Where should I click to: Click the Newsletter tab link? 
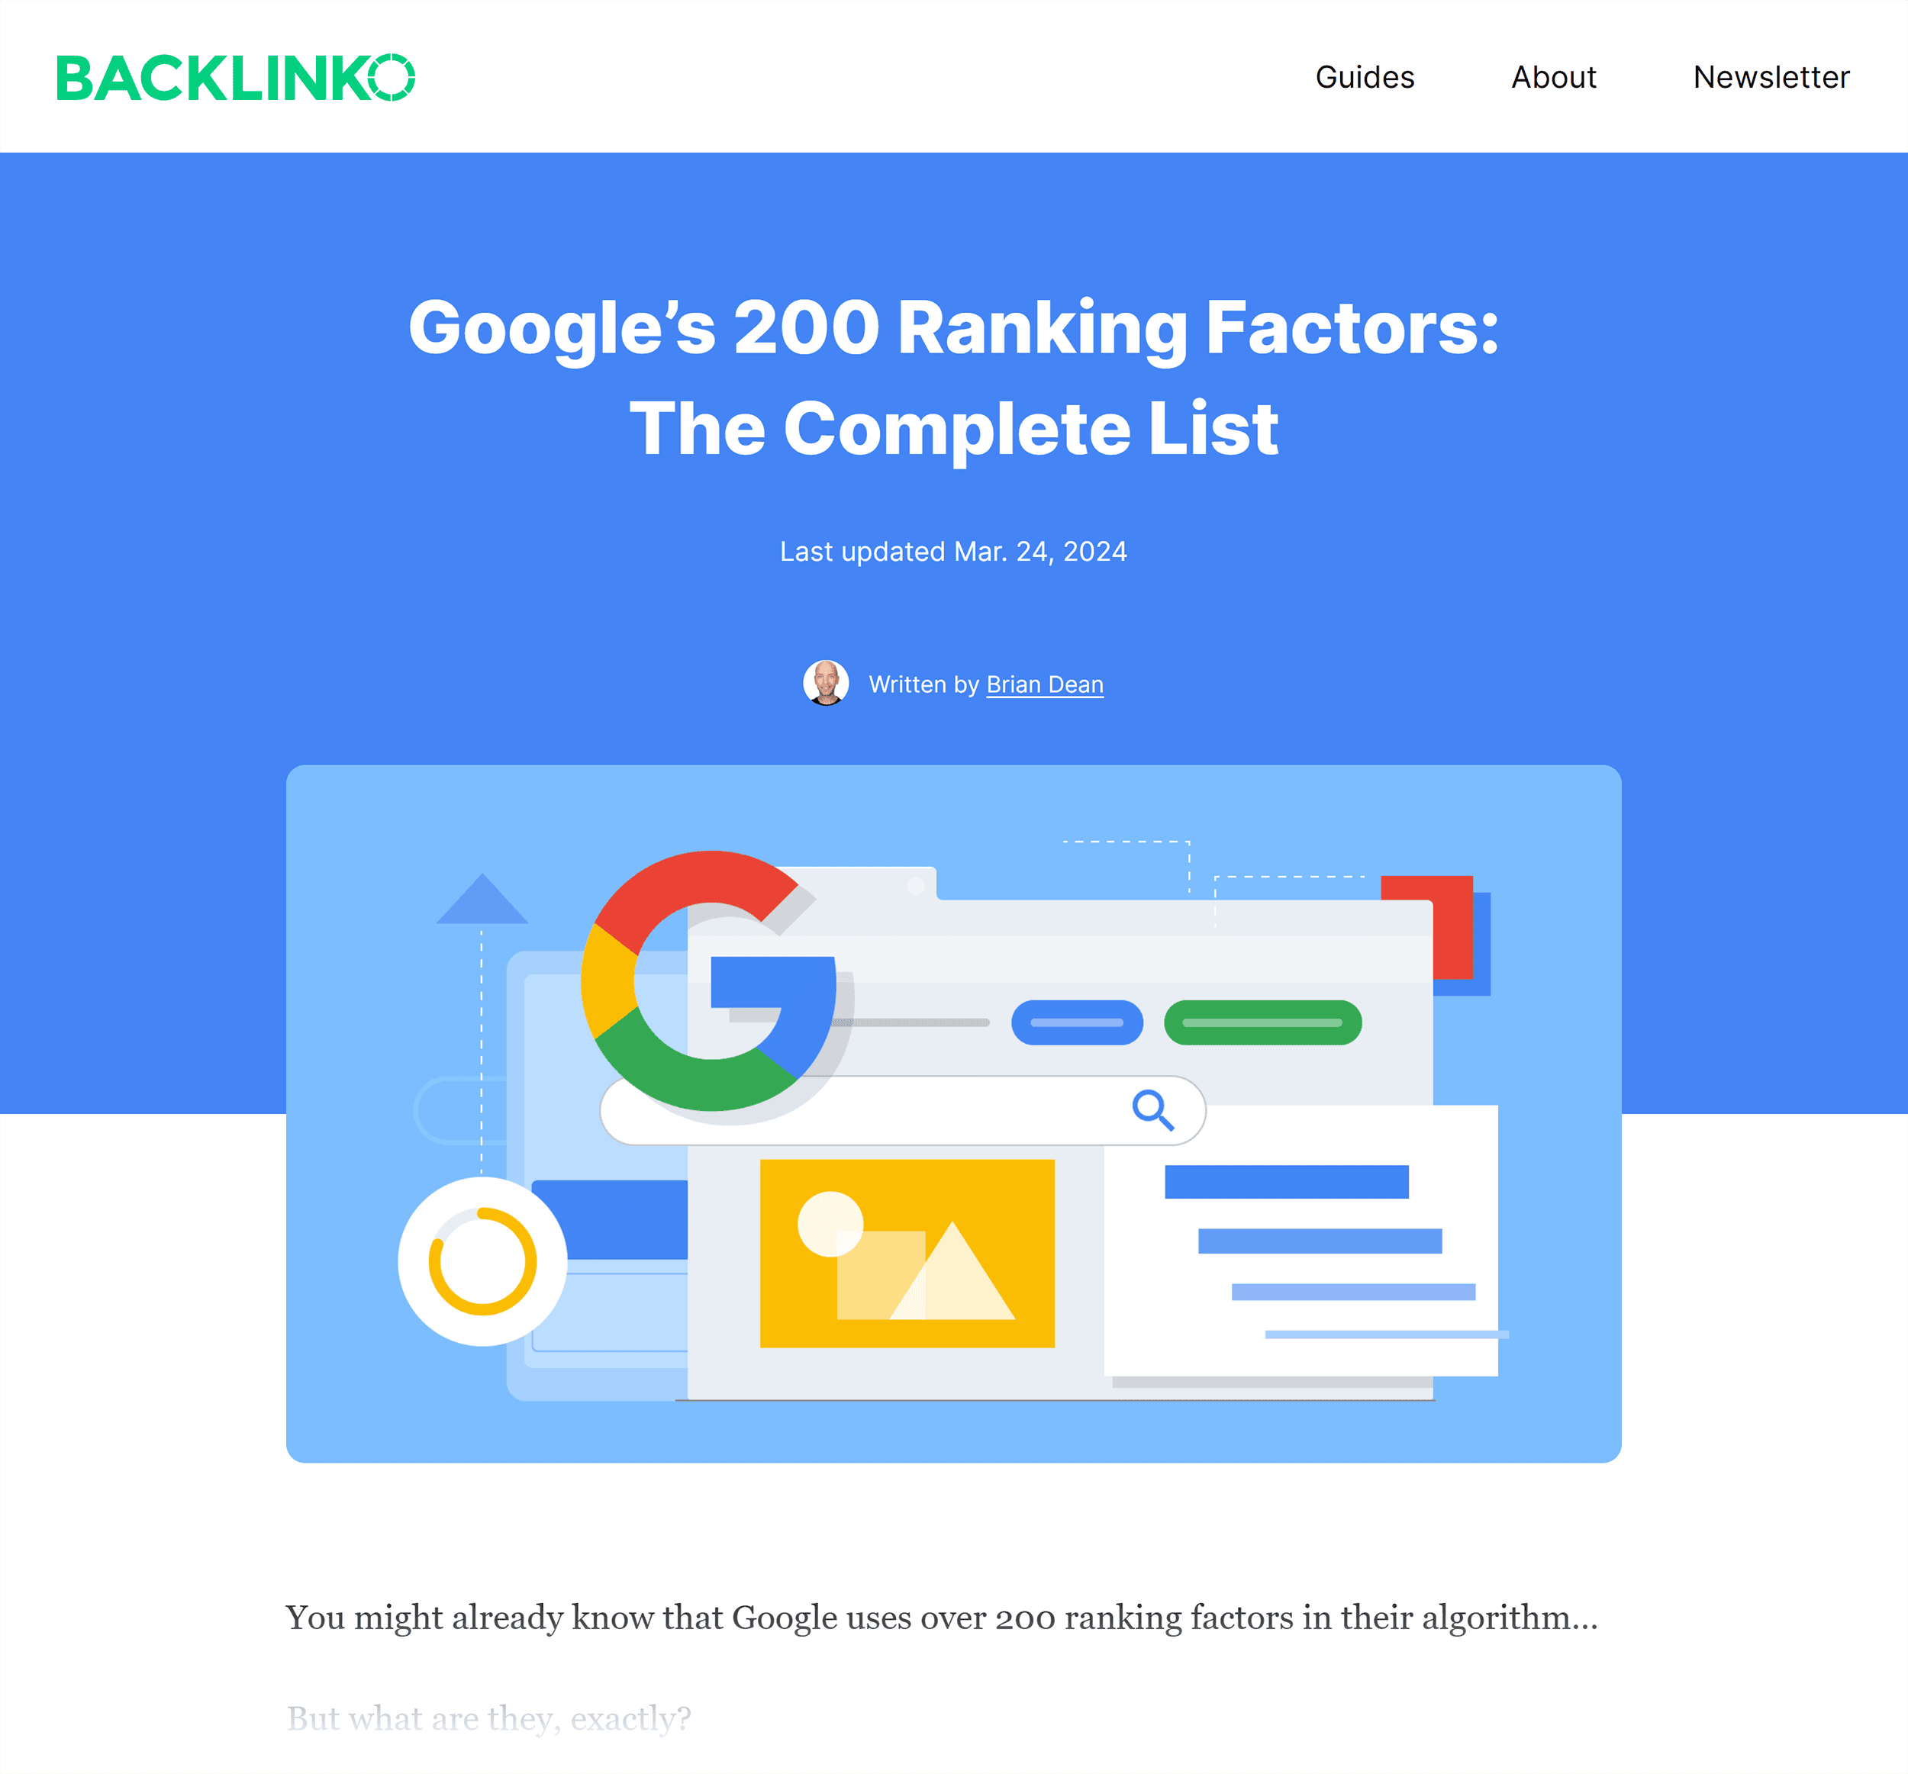(1771, 75)
